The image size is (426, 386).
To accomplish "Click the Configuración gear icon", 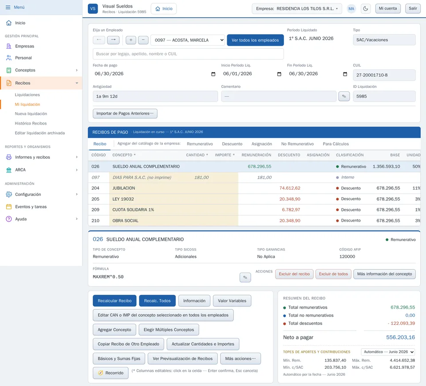I will pyautogui.click(x=9, y=195).
